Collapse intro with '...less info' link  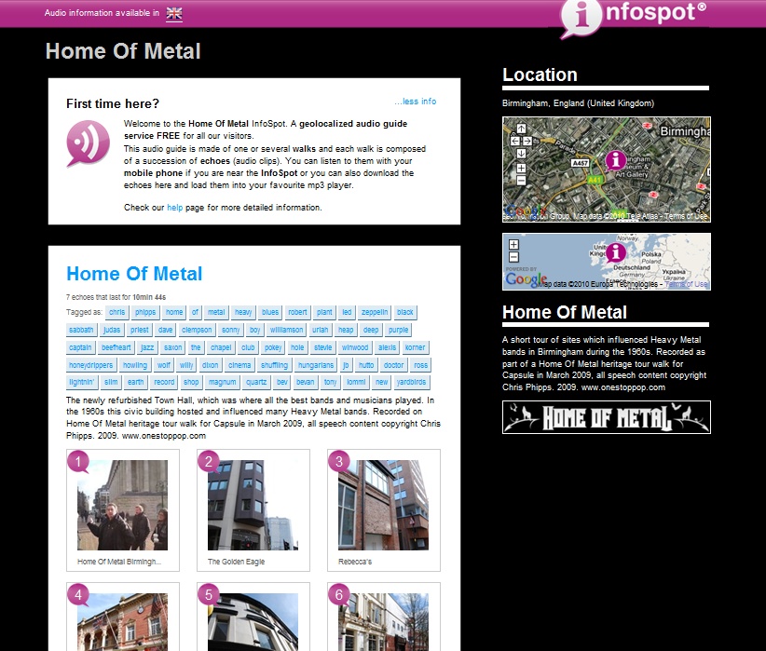click(415, 102)
